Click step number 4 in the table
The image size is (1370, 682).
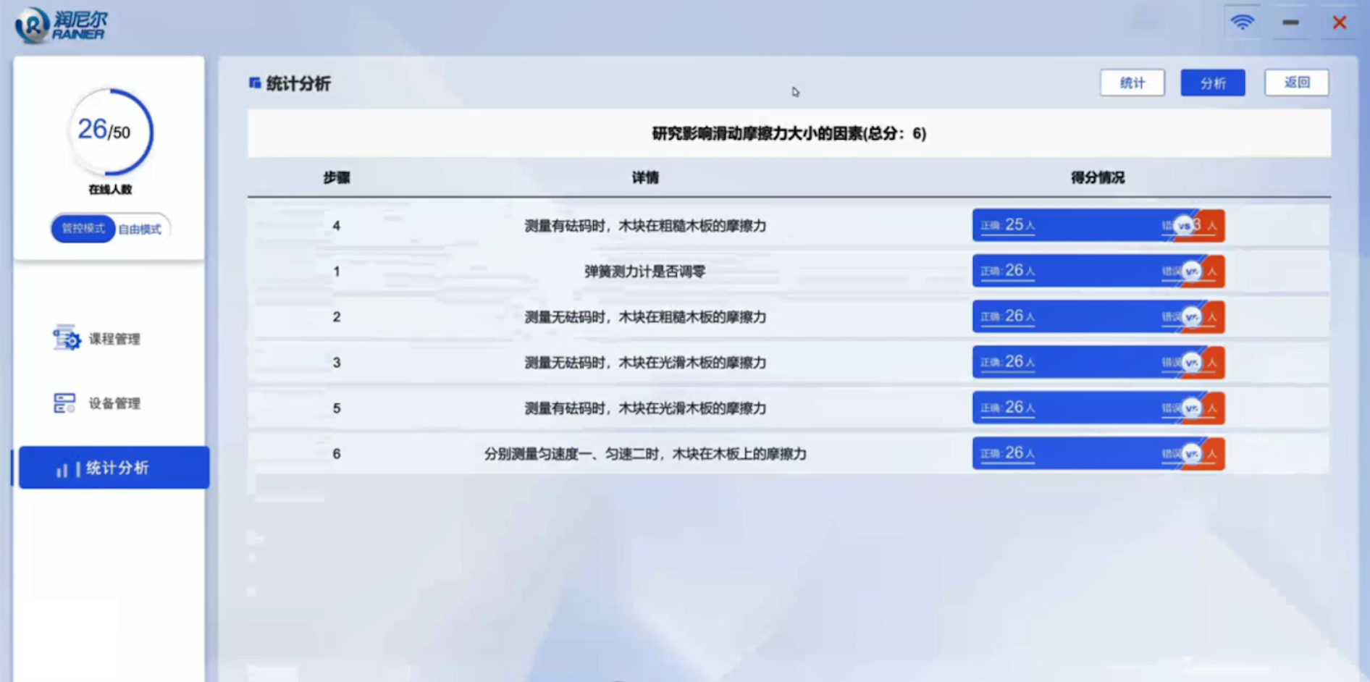click(337, 226)
